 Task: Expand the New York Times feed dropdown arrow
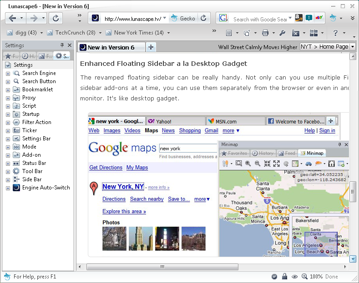[168, 33]
